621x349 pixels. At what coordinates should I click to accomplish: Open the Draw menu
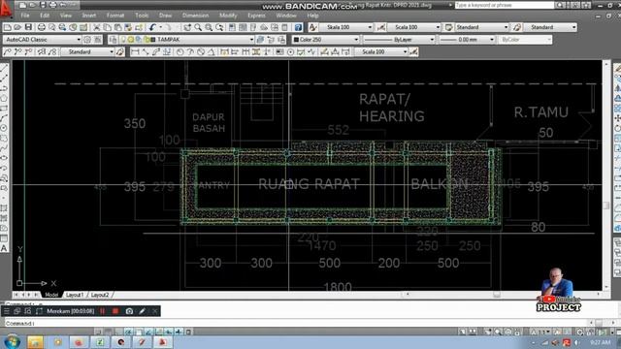pyautogui.click(x=165, y=16)
